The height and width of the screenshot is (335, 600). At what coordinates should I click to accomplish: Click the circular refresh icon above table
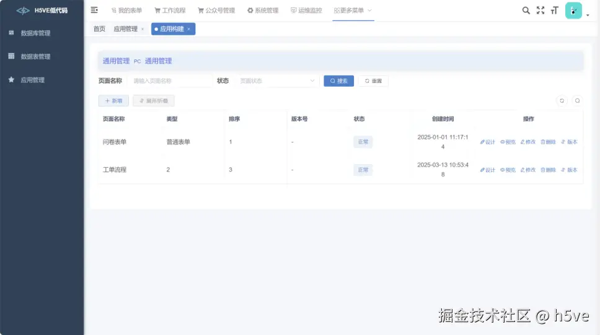pyautogui.click(x=562, y=100)
